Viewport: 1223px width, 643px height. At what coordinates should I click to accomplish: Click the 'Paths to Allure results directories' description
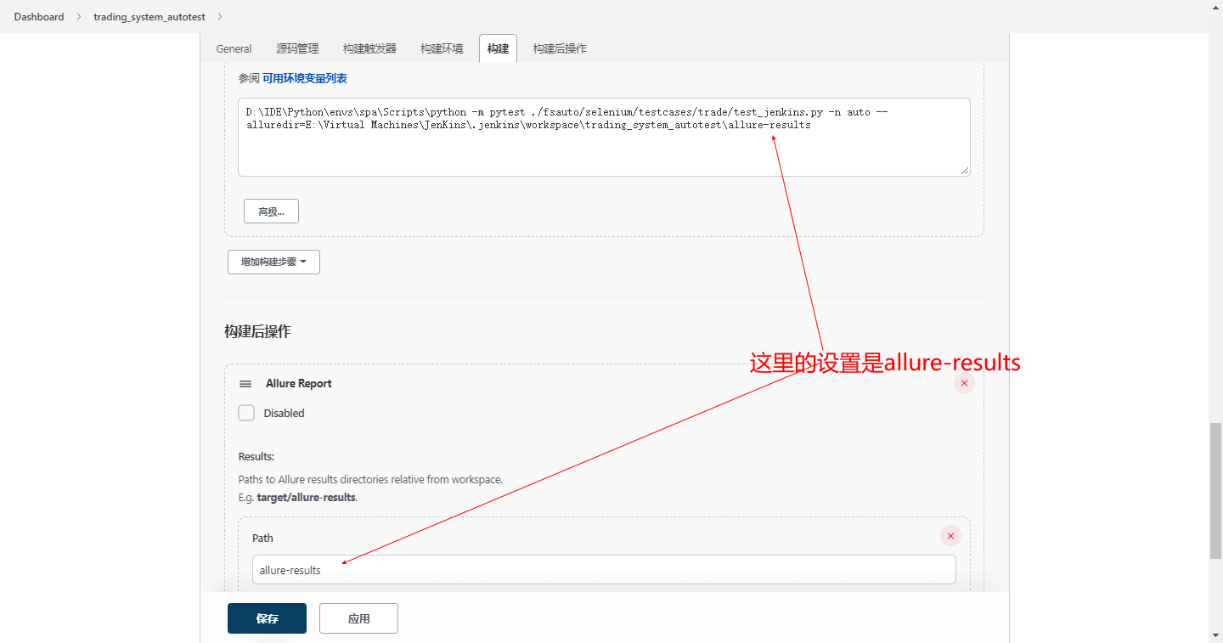click(370, 480)
